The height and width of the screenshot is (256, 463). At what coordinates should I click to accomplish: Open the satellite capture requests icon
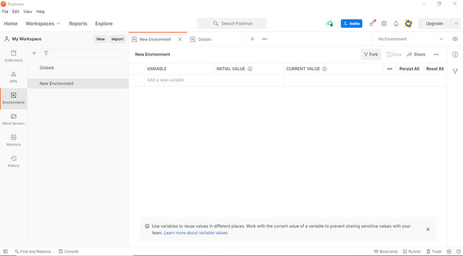pyautogui.click(x=372, y=24)
